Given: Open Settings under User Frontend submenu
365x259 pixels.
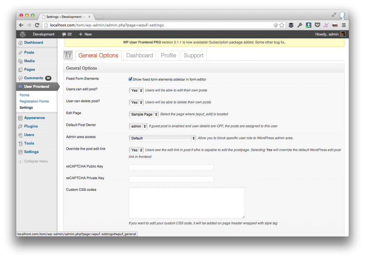Looking at the screenshot, I should 26,108.
